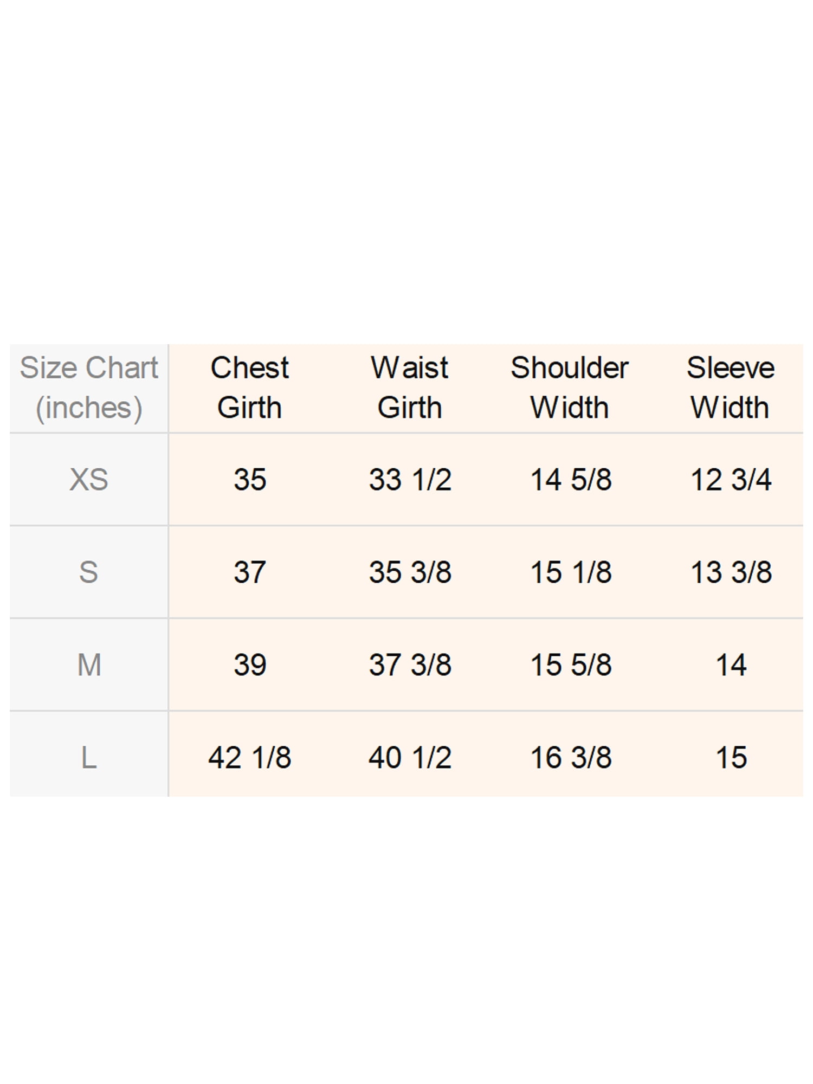
Task: Click the M shoulder width 15 5/8
Action: (x=571, y=665)
